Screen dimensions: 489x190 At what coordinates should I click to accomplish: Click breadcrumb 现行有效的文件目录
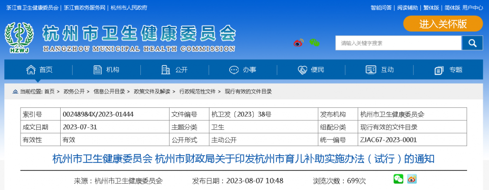coord(248,92)
